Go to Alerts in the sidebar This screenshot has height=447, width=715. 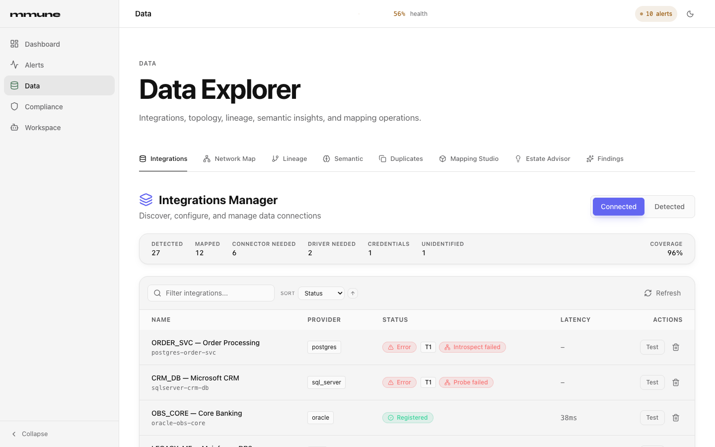pos(59,65)
